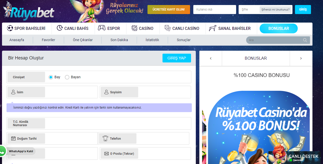The width and height of the screenshot is (323, 164).
Task: Focus the Şifre password field
Action: tap(249, 10)
